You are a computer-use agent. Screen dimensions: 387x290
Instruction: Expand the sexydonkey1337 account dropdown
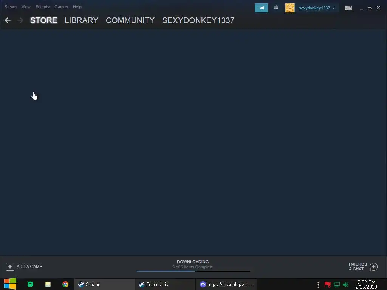pos(317,8)
